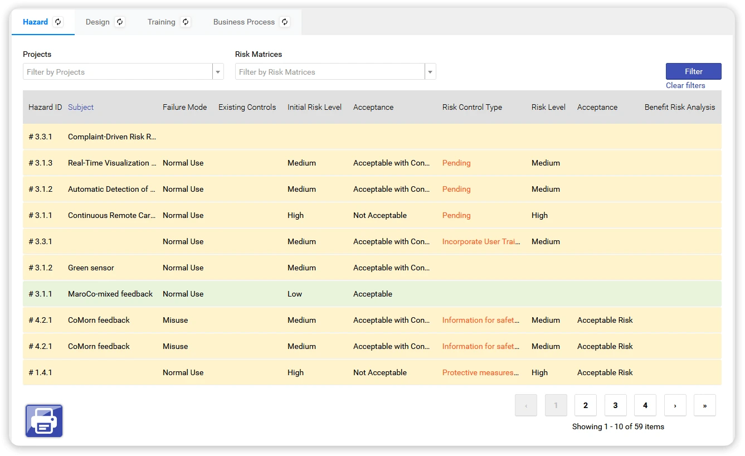Switch to the Design tab
This screenshot has width=745, height=456.
pos(98,22)
